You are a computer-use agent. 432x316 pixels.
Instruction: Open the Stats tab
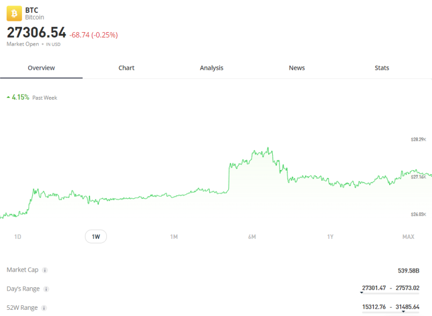(x=382, y=68)
